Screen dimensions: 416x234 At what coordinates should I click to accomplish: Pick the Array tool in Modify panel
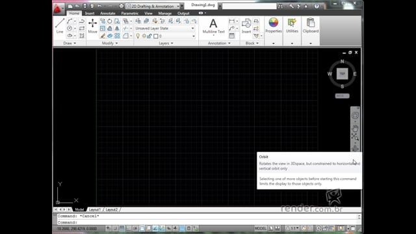(117, 36)
